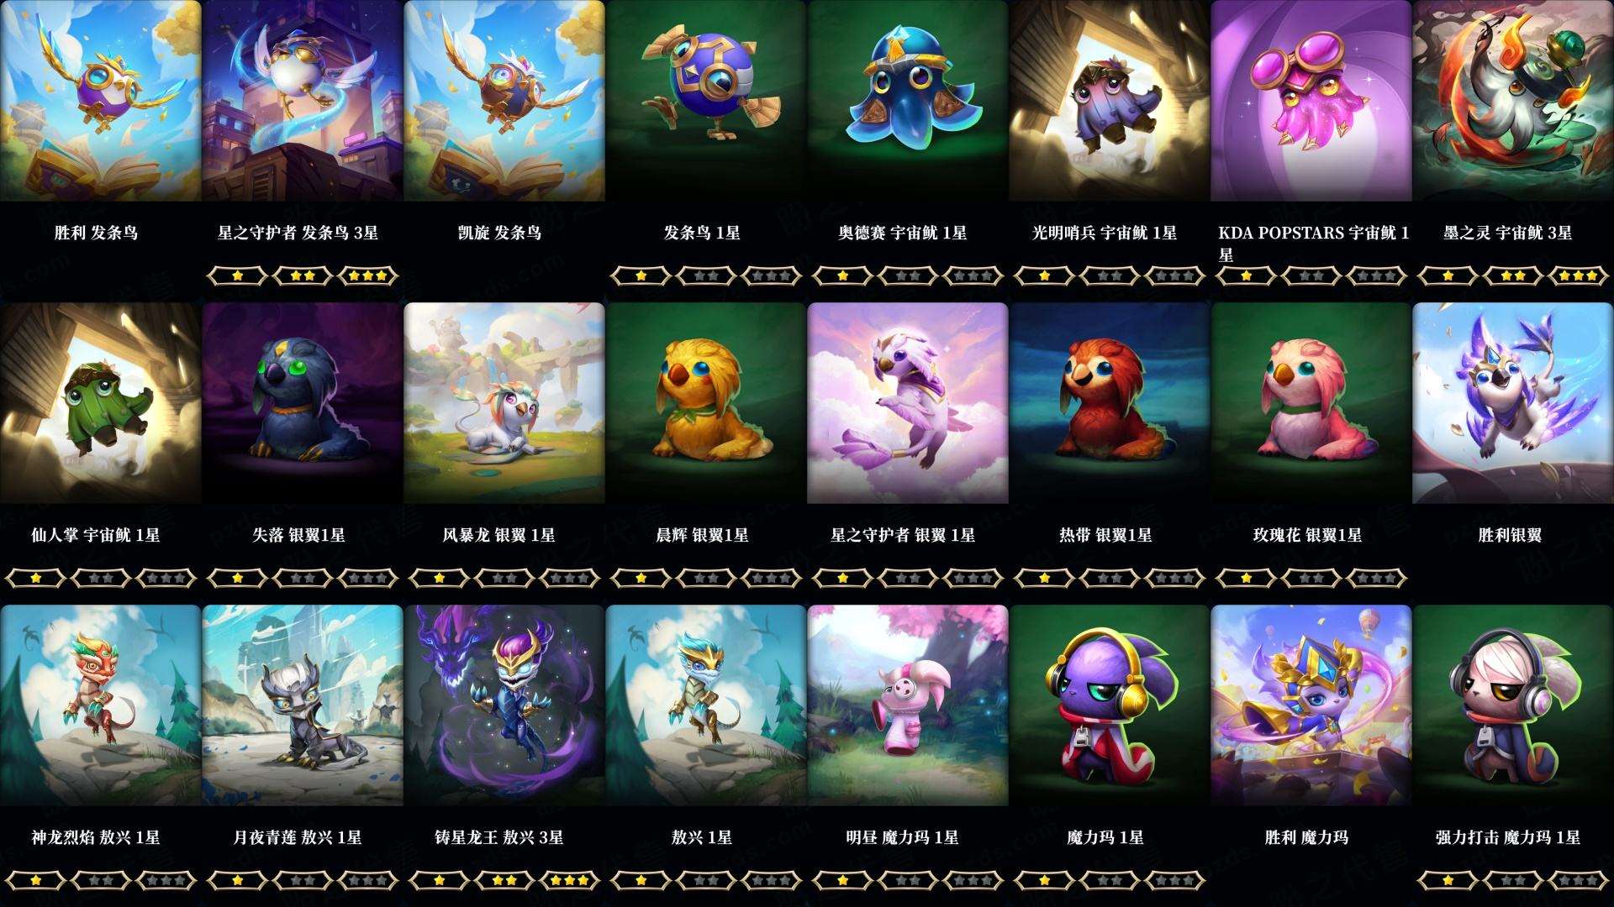Choose 2-star badge under 光明哨兵 宇宙鱿
This screenshot has width=1614, height=907.
tap(1110, 275)
